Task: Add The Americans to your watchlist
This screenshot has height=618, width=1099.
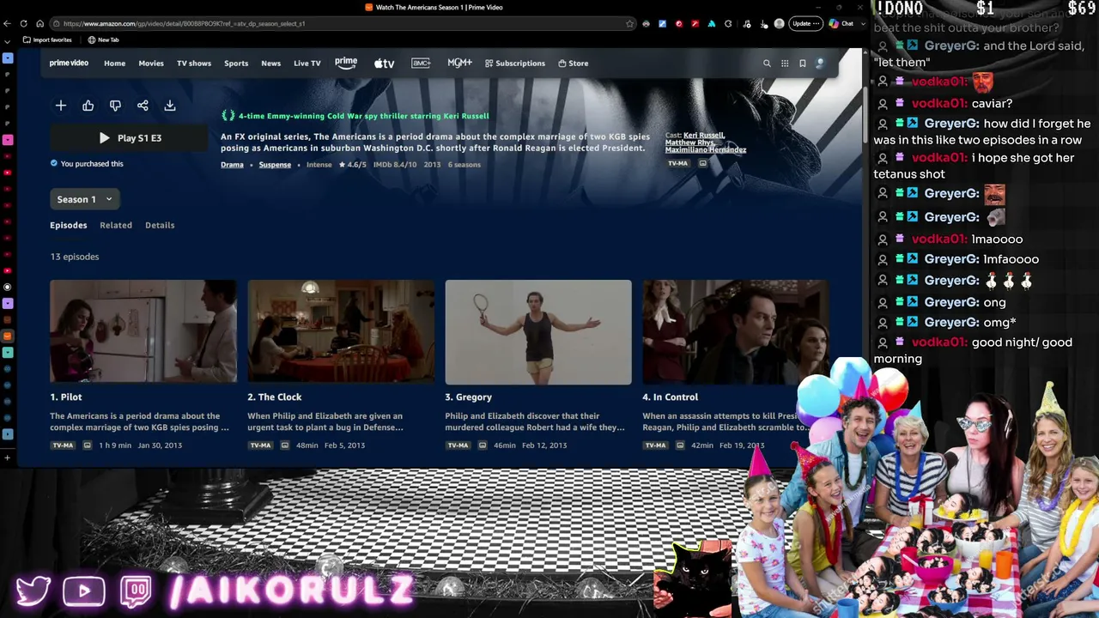Action: 61,106
